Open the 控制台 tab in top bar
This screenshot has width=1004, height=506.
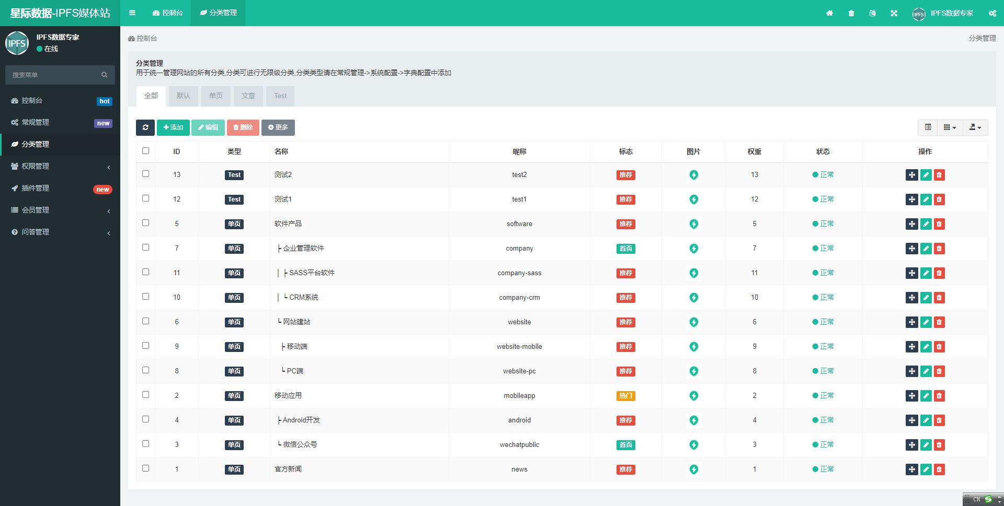[x=168, y=13]
